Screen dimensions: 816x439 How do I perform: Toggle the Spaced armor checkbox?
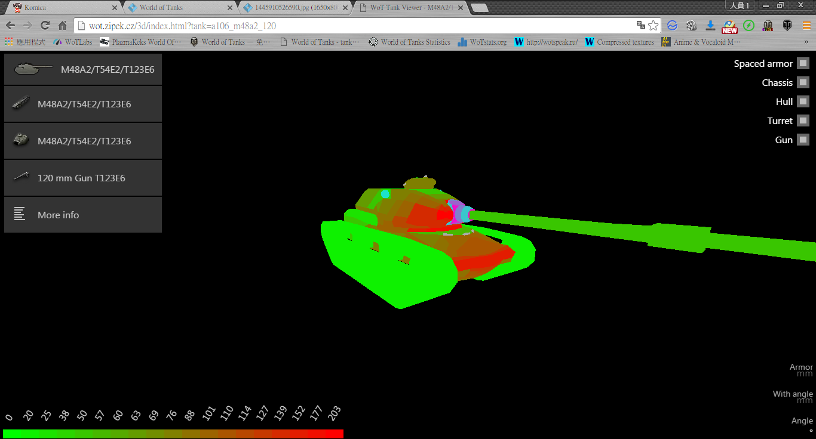pyautogui.click(x=803, y=63)
